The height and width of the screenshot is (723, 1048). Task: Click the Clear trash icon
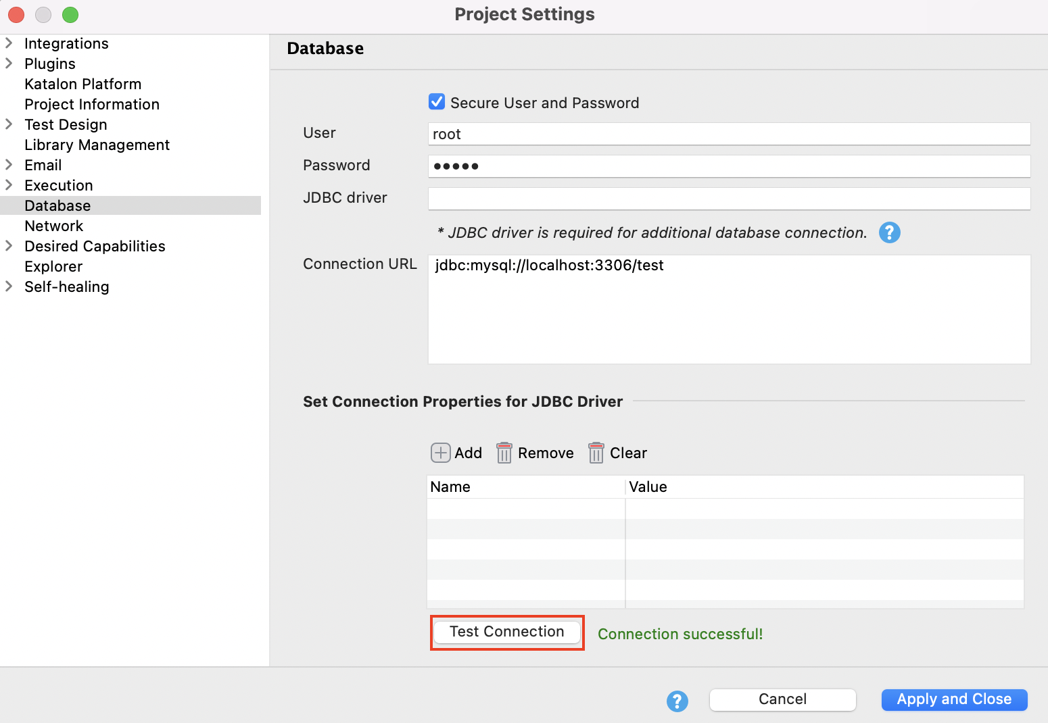pyautogui.click(x=596, y=453)
